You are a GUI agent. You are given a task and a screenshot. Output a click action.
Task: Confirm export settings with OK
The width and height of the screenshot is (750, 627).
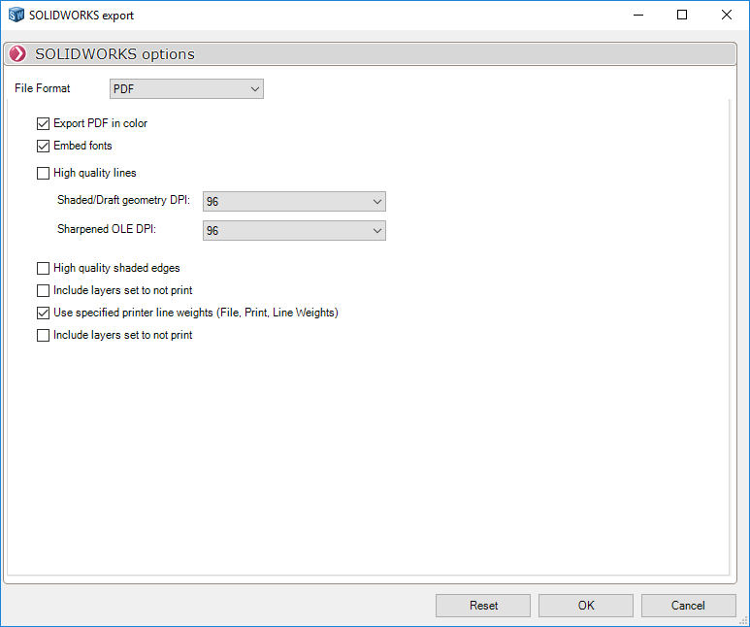pos(586,606)
